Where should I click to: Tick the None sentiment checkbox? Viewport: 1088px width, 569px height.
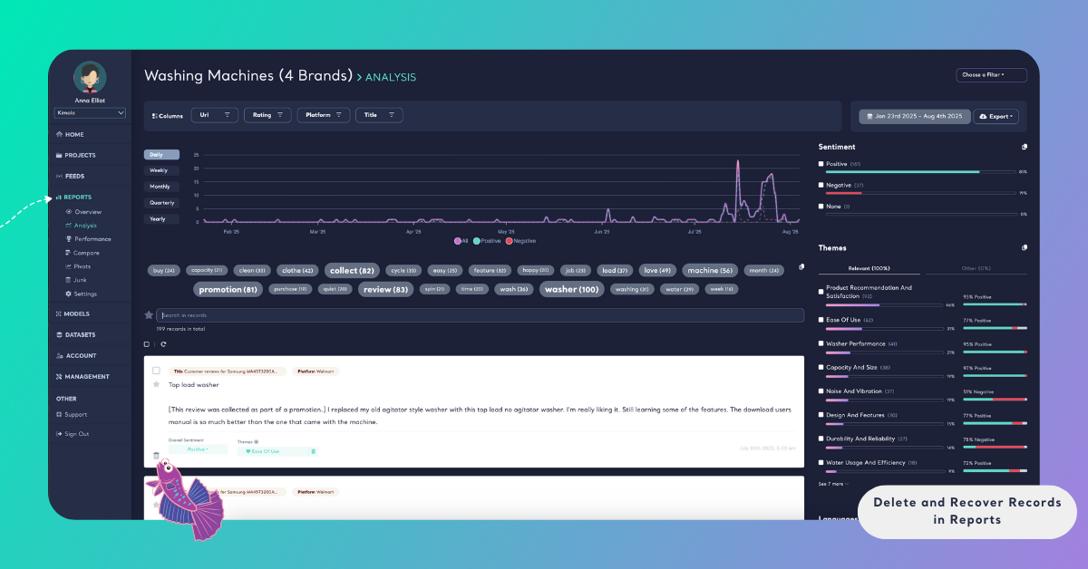[x=821, y=207]
